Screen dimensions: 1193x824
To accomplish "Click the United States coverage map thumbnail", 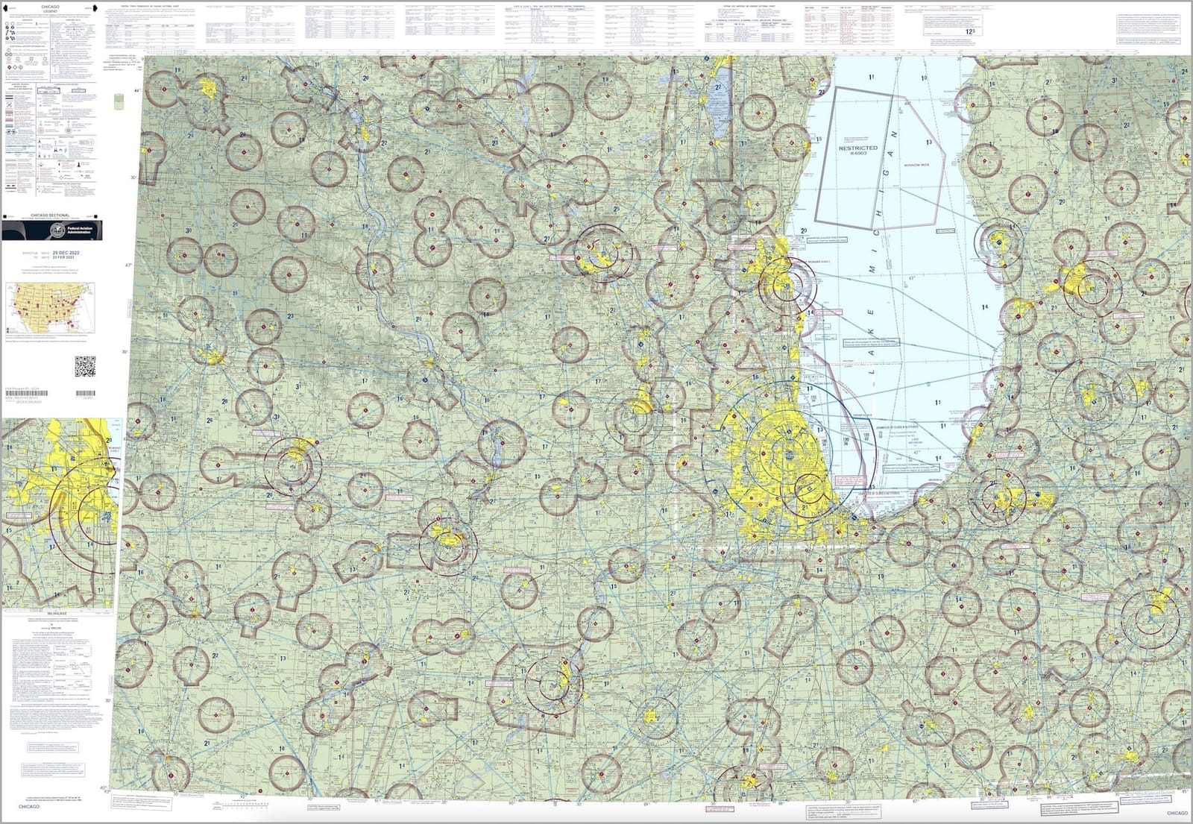I will click(x=49, y=306).
